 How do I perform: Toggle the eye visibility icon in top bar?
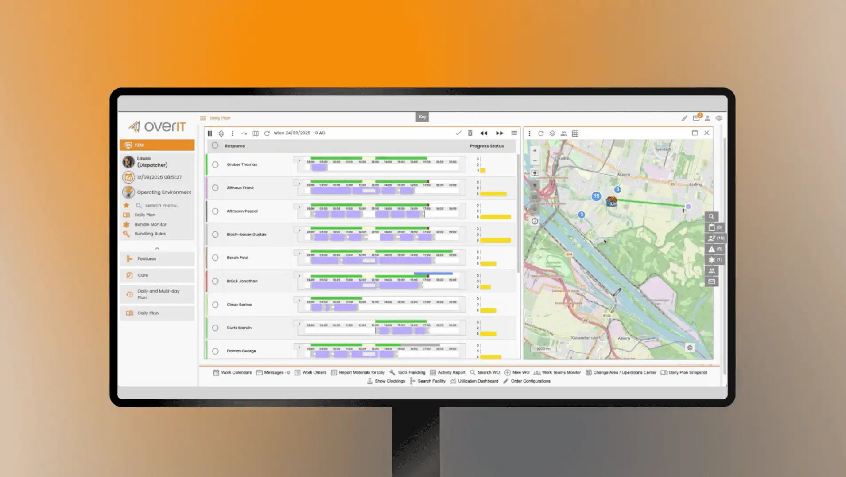719,118
